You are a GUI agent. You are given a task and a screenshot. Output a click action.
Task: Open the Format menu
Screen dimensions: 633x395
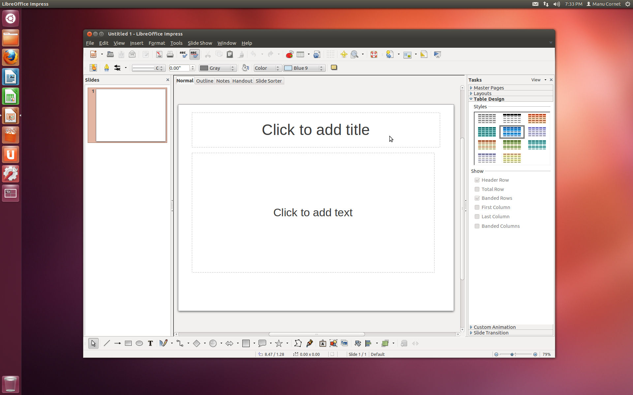click(157, 43)
